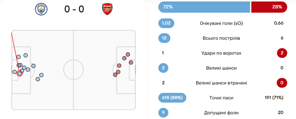Click Arsenal's red 0 big chances missed badge
The width and height of the screenshot is (296, 119).
click(282, 83)
